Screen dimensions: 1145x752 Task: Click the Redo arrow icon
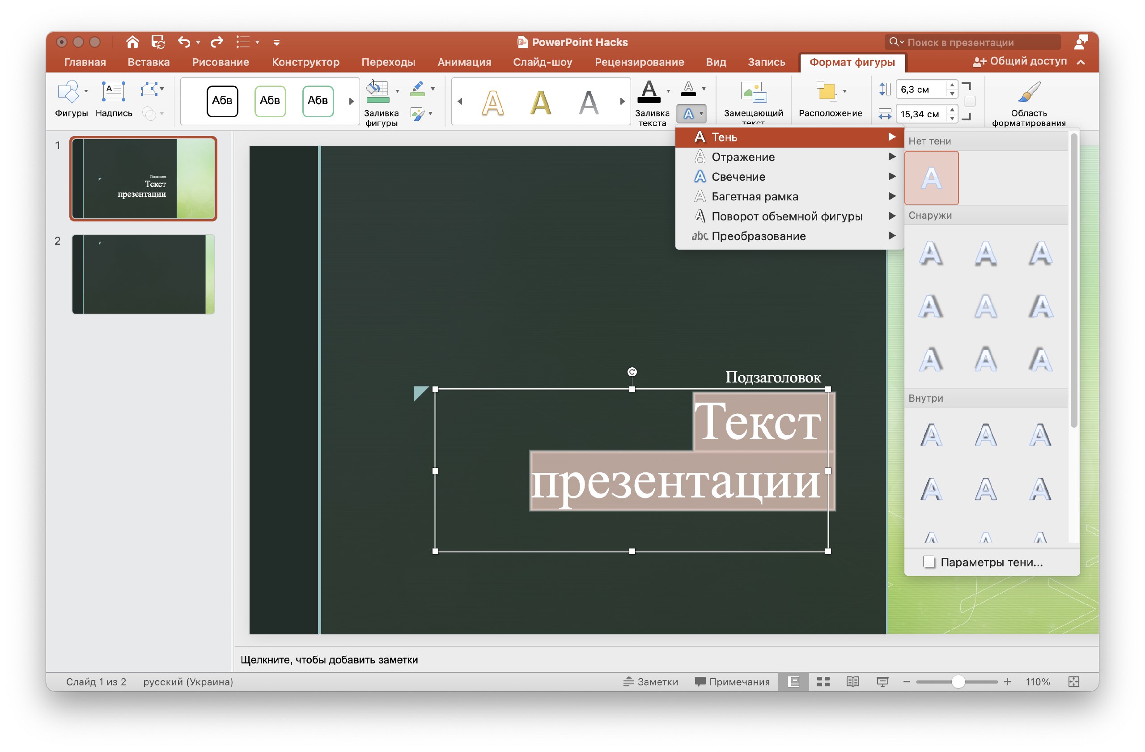click(x=217, y=42)
